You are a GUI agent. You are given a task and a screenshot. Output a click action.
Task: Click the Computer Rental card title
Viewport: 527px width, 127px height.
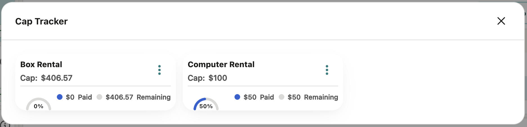coord(221,64)
